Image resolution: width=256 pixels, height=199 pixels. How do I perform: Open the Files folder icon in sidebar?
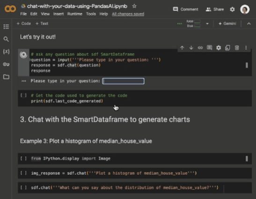[6, 77]
